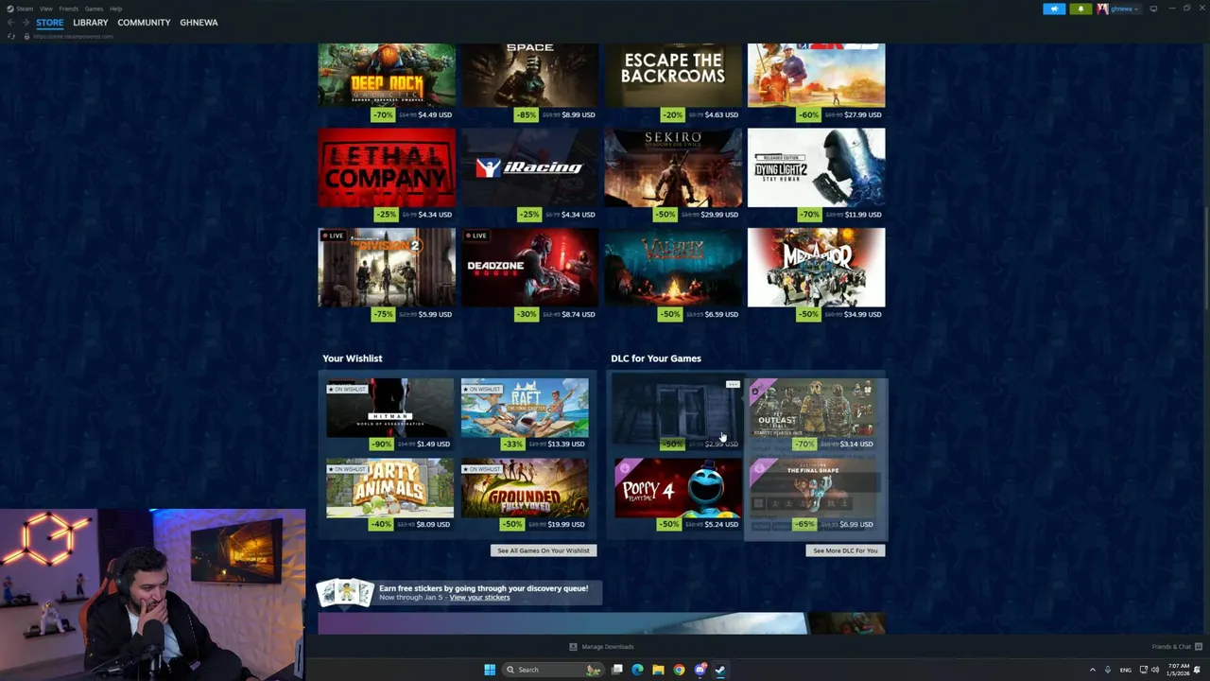This screenshot has height=681, width=1210.
Task: Click the DLC for Your Games heading
Action: point(656,358)
